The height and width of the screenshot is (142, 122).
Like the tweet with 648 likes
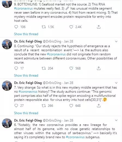(x=71, y=105)
